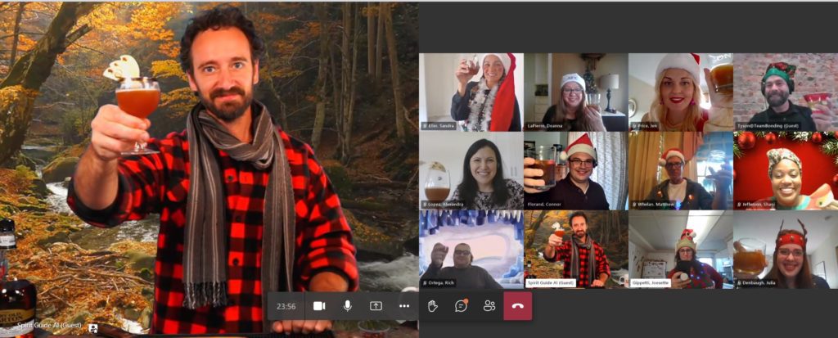Click the 23:56 meeting duration timer

(x=286, y=306)
